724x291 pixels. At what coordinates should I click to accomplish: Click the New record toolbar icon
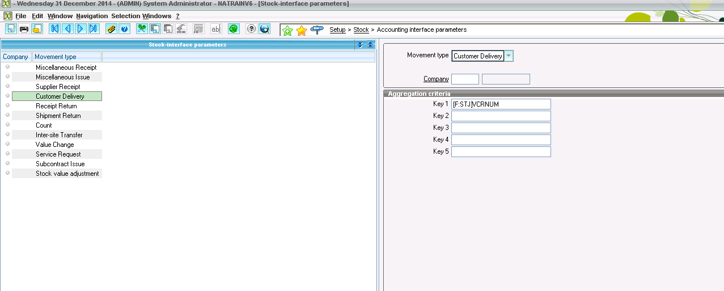click(x=11, y=28)
